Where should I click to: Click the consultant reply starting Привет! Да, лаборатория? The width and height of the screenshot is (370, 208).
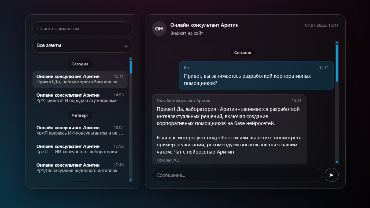229,129
